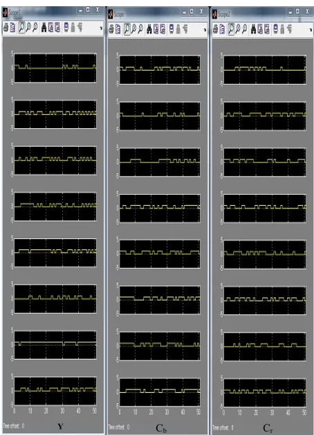314x435 pixels.
Task: Click the bottom plot axes in Scope window
Action: (x=160, y=392)
